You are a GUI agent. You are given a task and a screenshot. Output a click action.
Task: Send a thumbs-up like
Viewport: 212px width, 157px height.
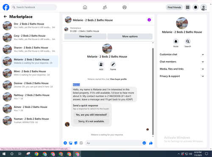tap(151, 143)
